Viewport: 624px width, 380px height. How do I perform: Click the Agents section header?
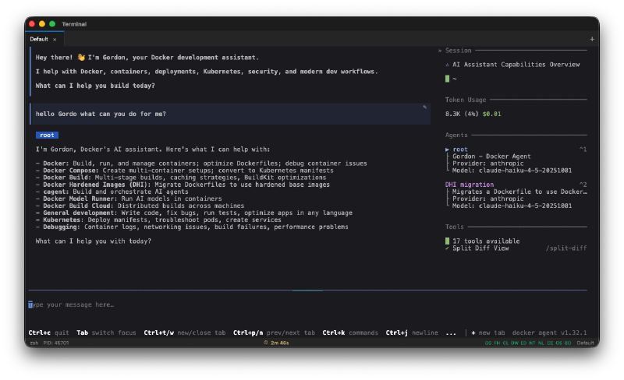[x=456, y=135]
